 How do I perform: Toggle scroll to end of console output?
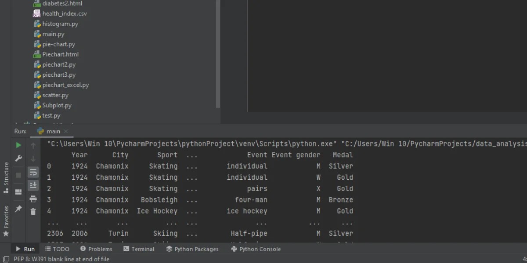coord(33,185)
